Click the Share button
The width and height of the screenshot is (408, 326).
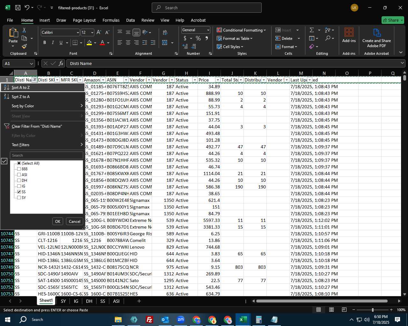[x=393, y=20]
